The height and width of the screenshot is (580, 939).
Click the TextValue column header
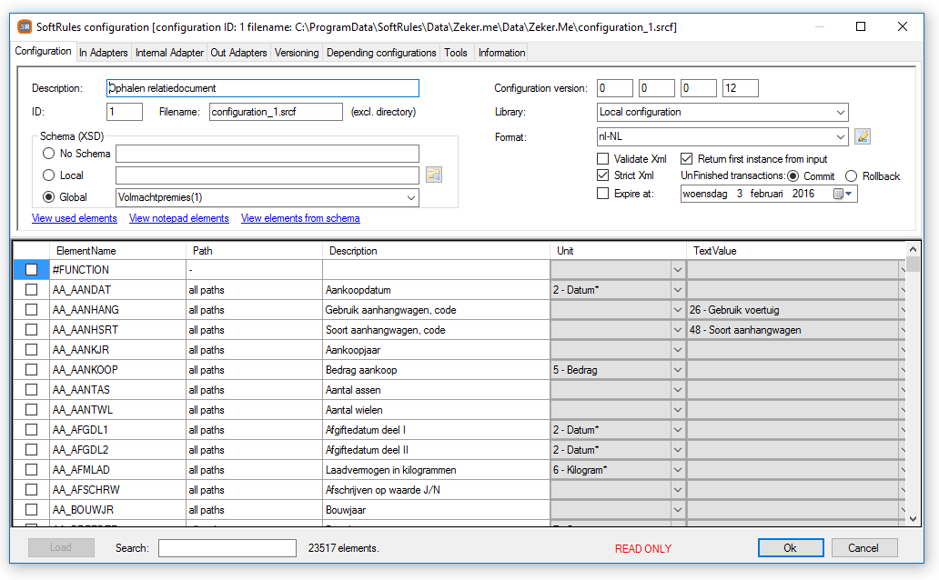[x=795, y=251]
